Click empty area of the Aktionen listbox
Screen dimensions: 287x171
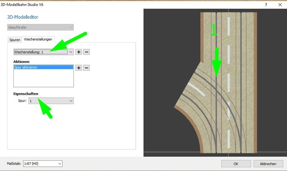(x=44, y=78)
